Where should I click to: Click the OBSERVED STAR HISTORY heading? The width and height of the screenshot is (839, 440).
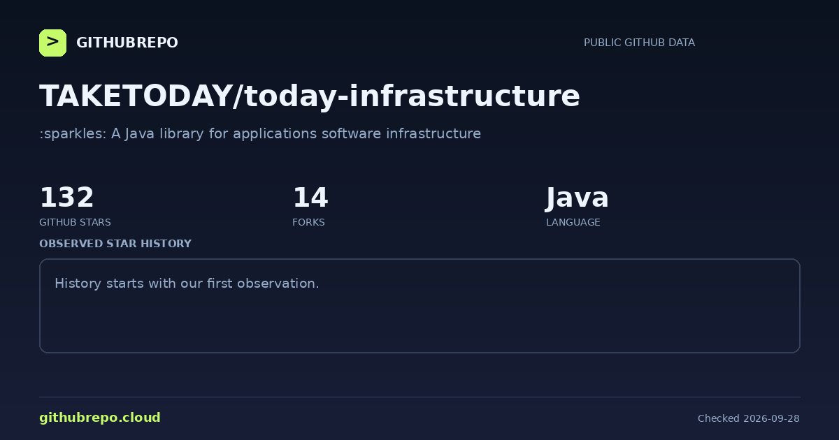coord(115,244)
